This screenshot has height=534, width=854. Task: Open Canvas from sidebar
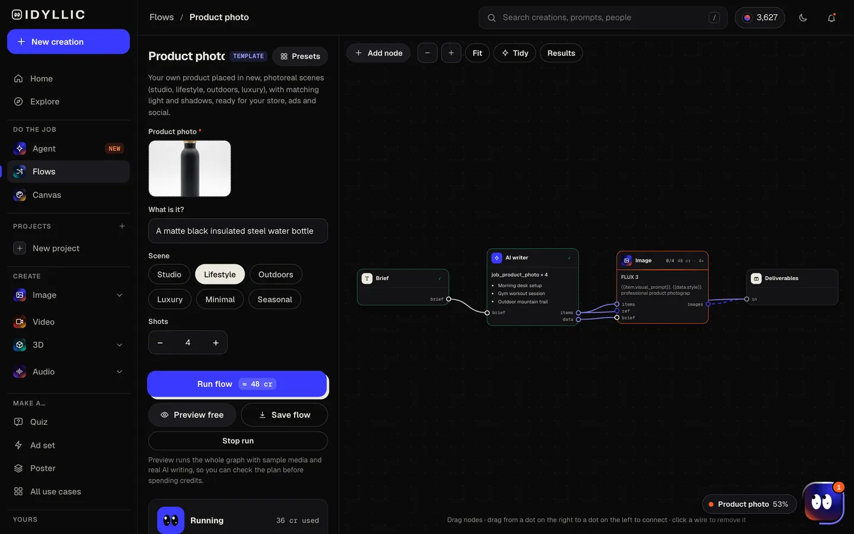(x=68, y=195)
